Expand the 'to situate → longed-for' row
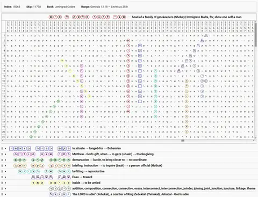 [x=5, y=148]
